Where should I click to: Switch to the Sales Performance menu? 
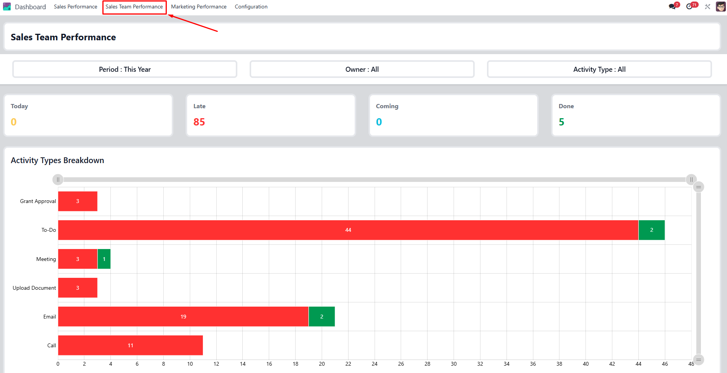pyautogui.click(x=76, y=7)
